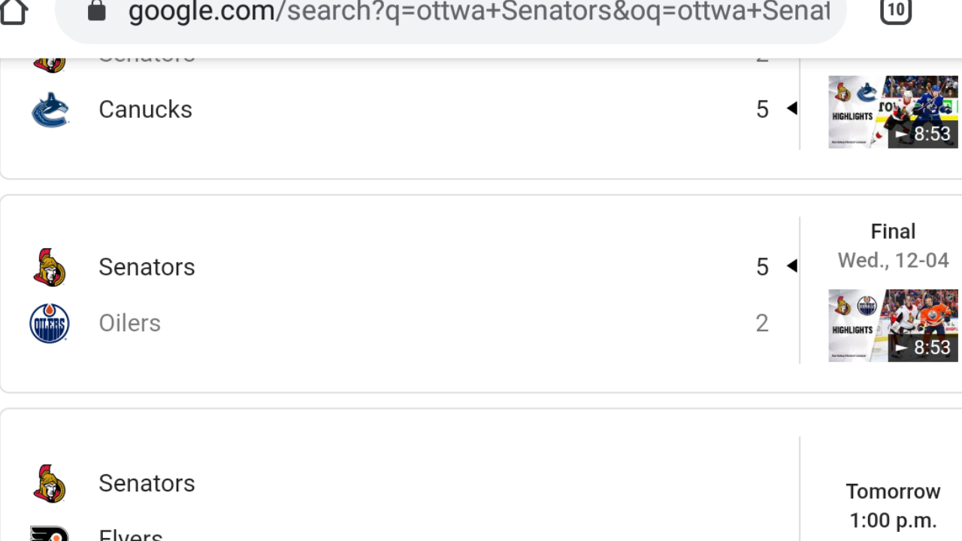The image size is (962, 541).
Task: Tap the Senators logo in Oilers game
Action: point(50,267)
